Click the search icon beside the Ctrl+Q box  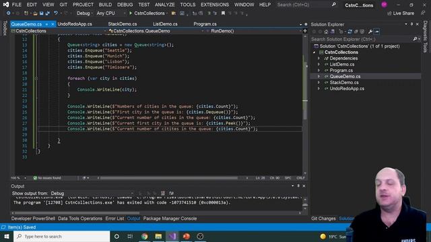(334, 5)
